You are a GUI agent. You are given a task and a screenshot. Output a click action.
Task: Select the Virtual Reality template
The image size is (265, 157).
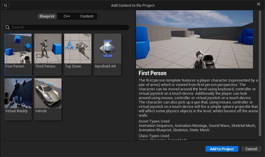[18, 99]
